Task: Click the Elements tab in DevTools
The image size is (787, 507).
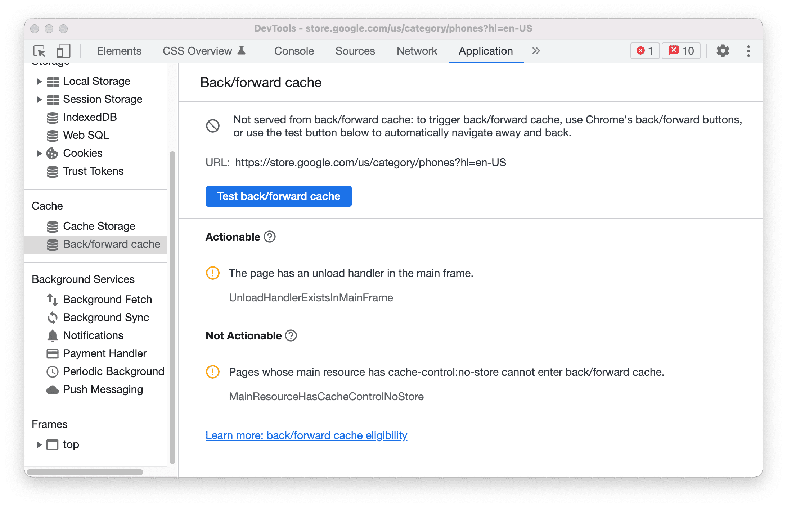Action: click(x=119, y=50)
